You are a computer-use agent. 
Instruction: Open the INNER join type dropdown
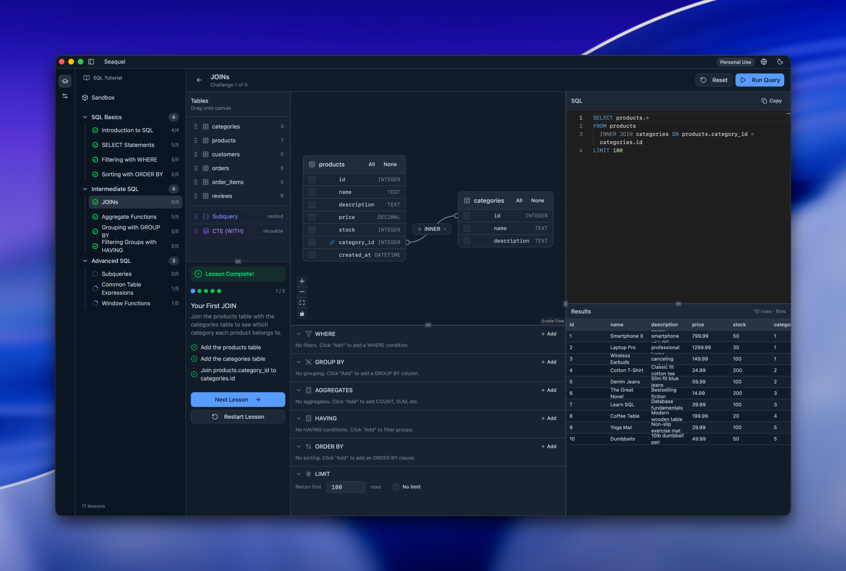click(x=432, y=229)
